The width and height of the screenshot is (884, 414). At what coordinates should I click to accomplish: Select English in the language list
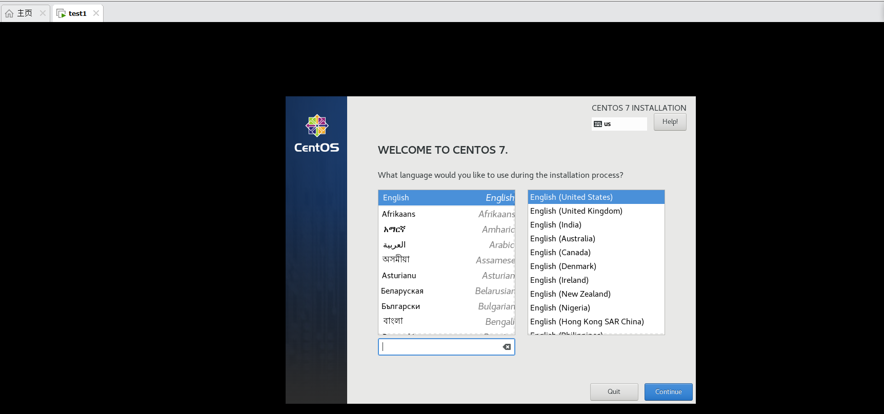(447, 198)
